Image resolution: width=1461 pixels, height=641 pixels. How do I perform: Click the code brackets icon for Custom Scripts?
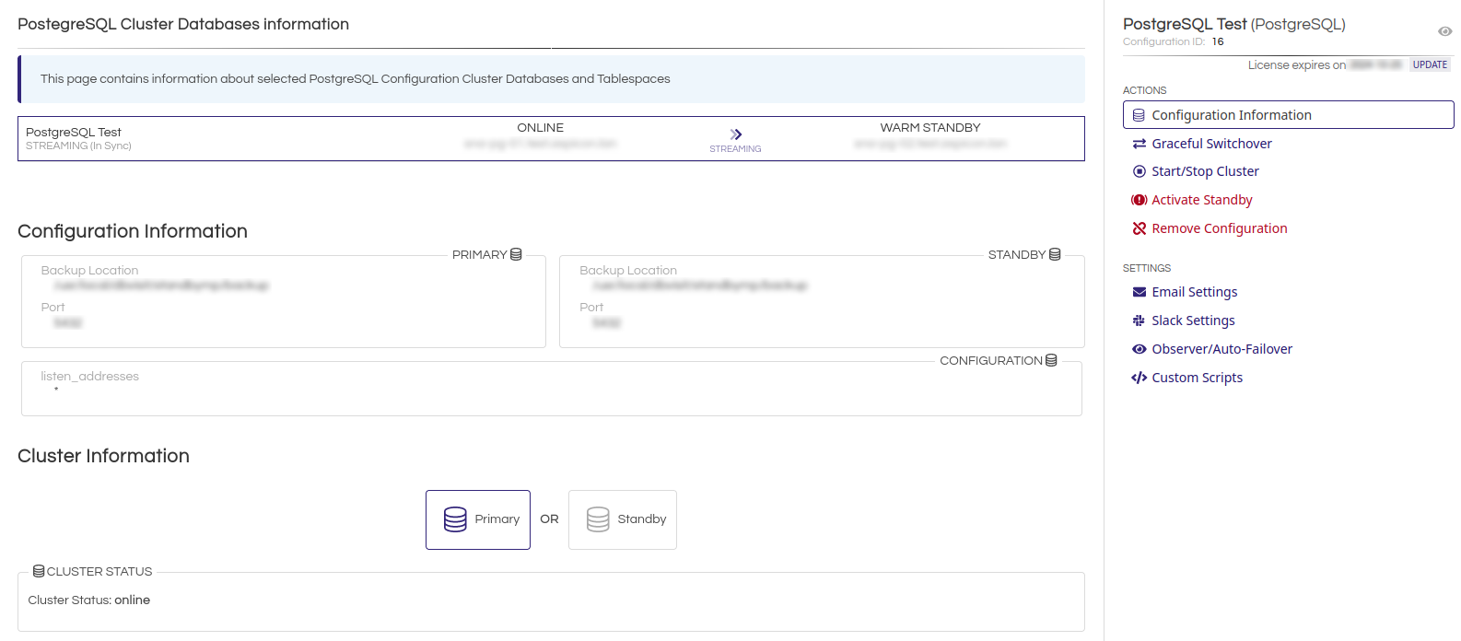[1139, 378]
